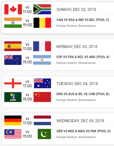This screenshot has width=114, height=146.
Task: Click the South Africa flag icon
Action: 42,9
